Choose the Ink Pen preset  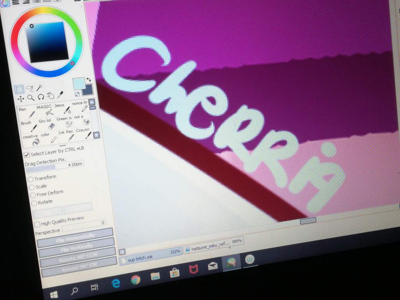tap(66, 135)
